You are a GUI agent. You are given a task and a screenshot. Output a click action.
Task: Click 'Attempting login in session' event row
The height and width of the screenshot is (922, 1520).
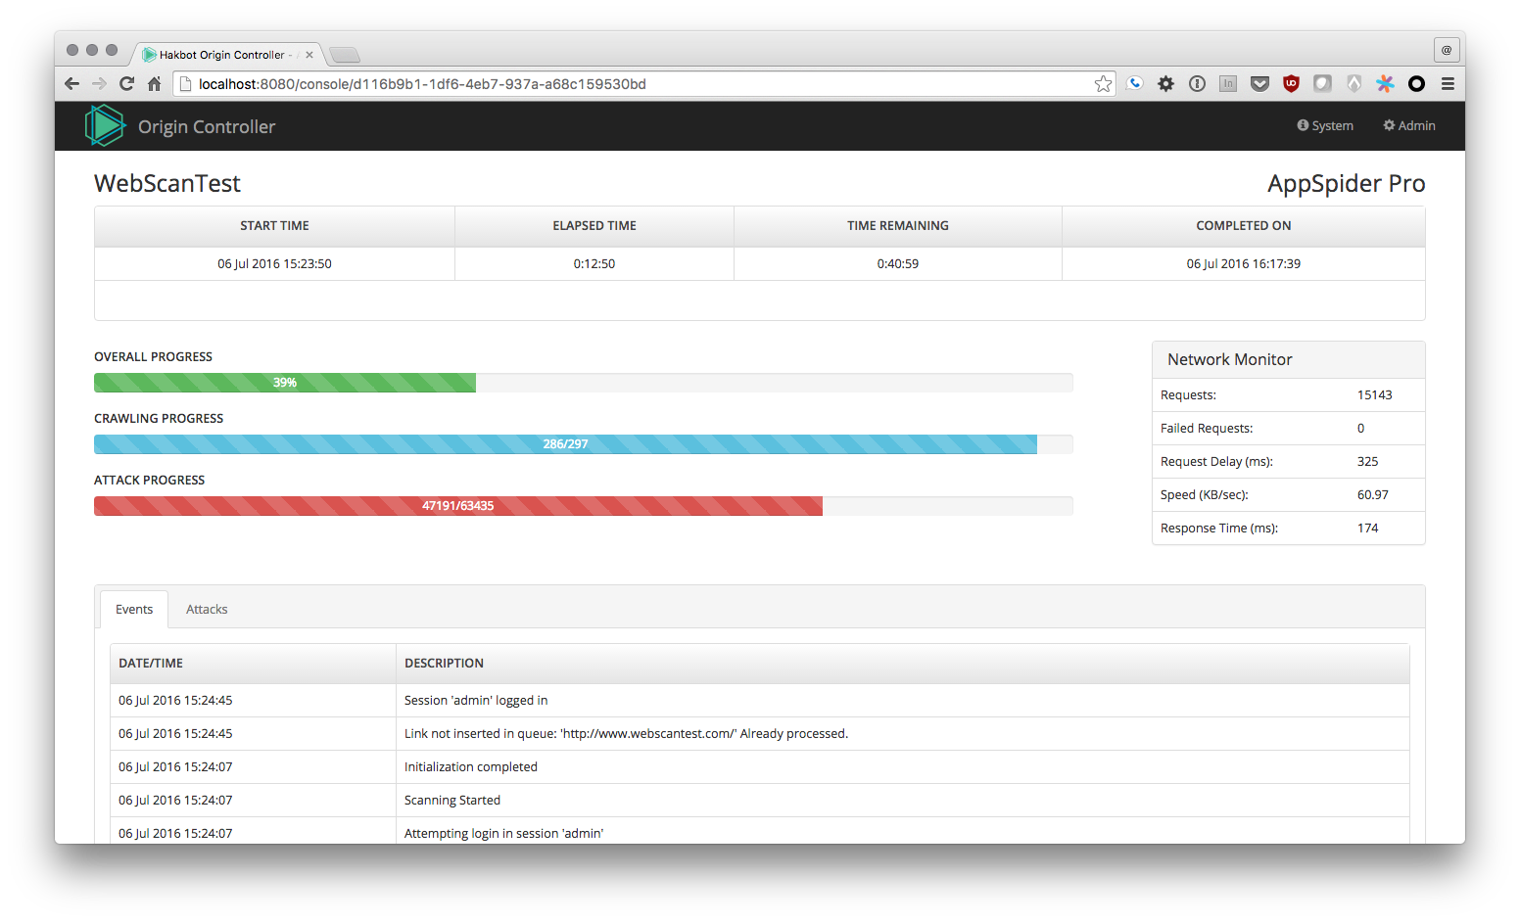coord(760,831)
